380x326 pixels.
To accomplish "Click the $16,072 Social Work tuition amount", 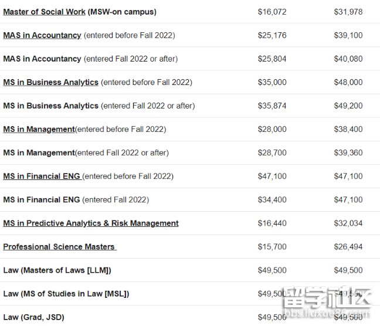I will (272, 12).
